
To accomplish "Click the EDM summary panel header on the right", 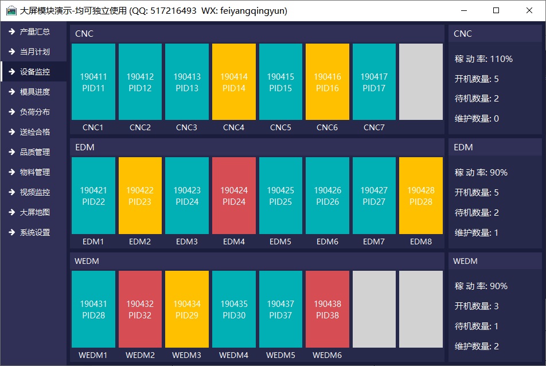I will [x=494, y=147].
